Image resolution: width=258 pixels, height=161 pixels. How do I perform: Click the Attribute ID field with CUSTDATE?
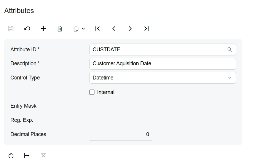point(157,50)
